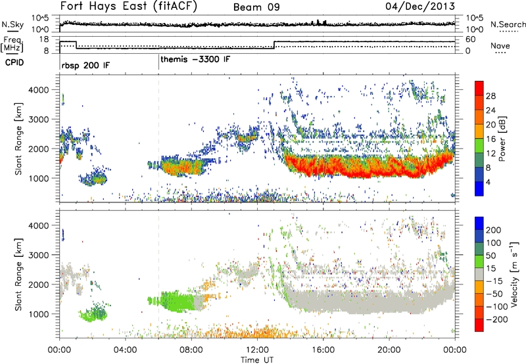This screenshot has width=526, height=364.
Task: Click power colorbar tick label '28'
Action: [490, 96]
